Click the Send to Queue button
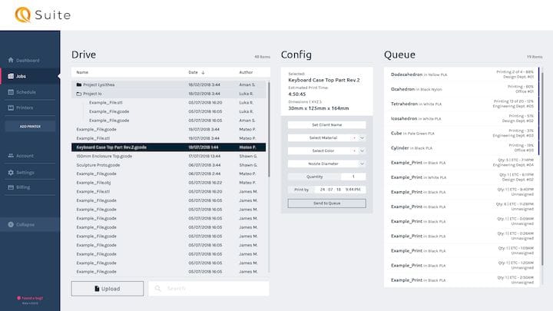 pos(326,203)
